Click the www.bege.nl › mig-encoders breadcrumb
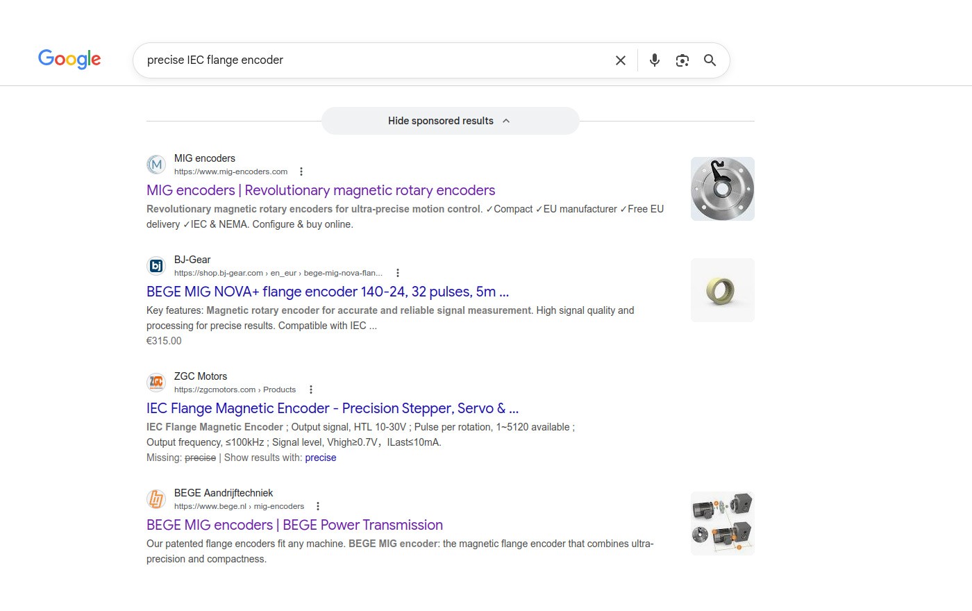The image size is (972, 611). coord(239,506)
